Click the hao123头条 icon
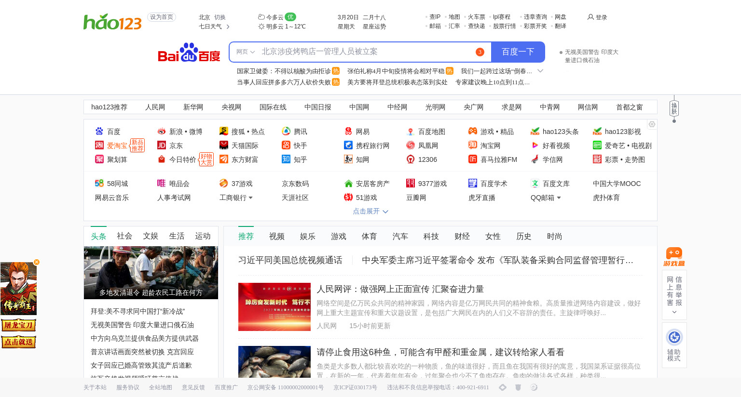The height and width of the screenshot is (397, 741). coord(535,131)
